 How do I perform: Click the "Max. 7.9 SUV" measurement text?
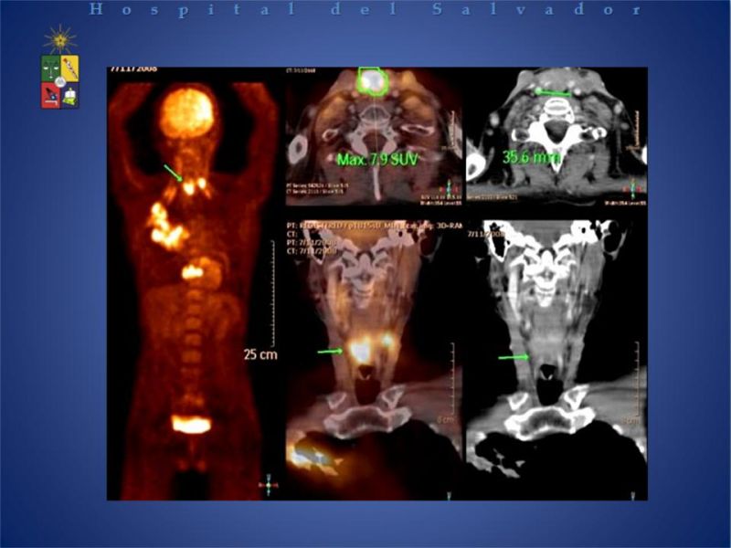378,160
